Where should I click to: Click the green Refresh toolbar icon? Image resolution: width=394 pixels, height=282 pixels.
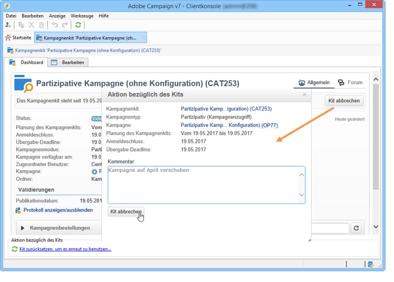coord(78,25)
